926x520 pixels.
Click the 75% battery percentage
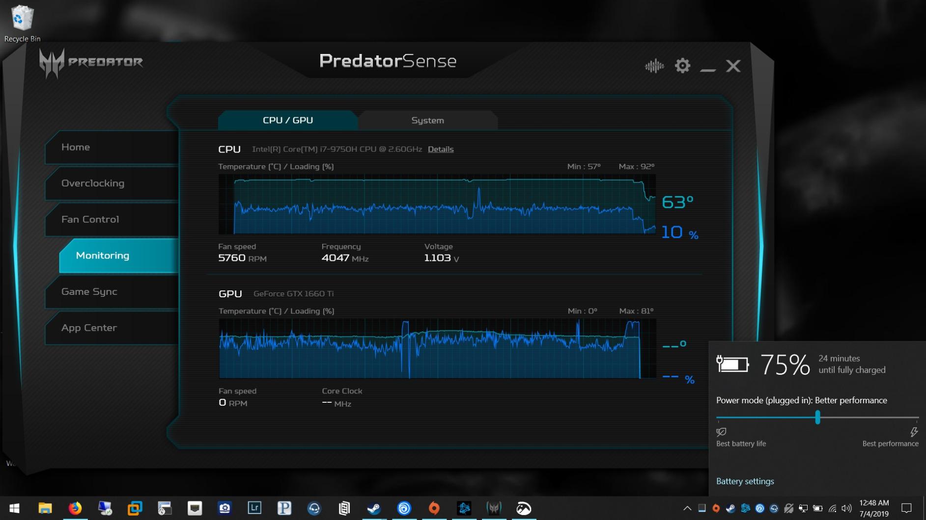point(785,365)
